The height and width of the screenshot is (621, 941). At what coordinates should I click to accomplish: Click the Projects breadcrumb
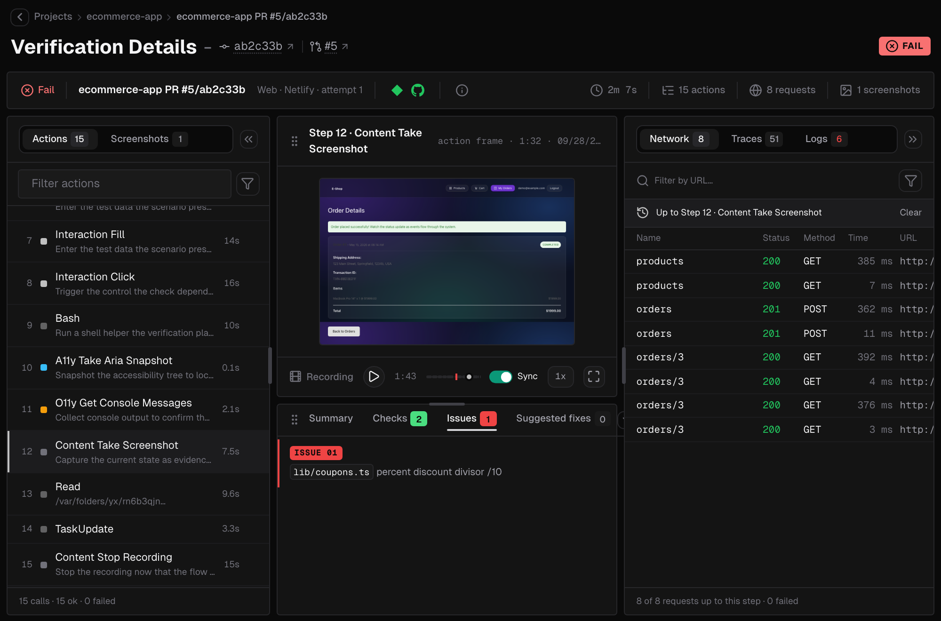[53, 17]
